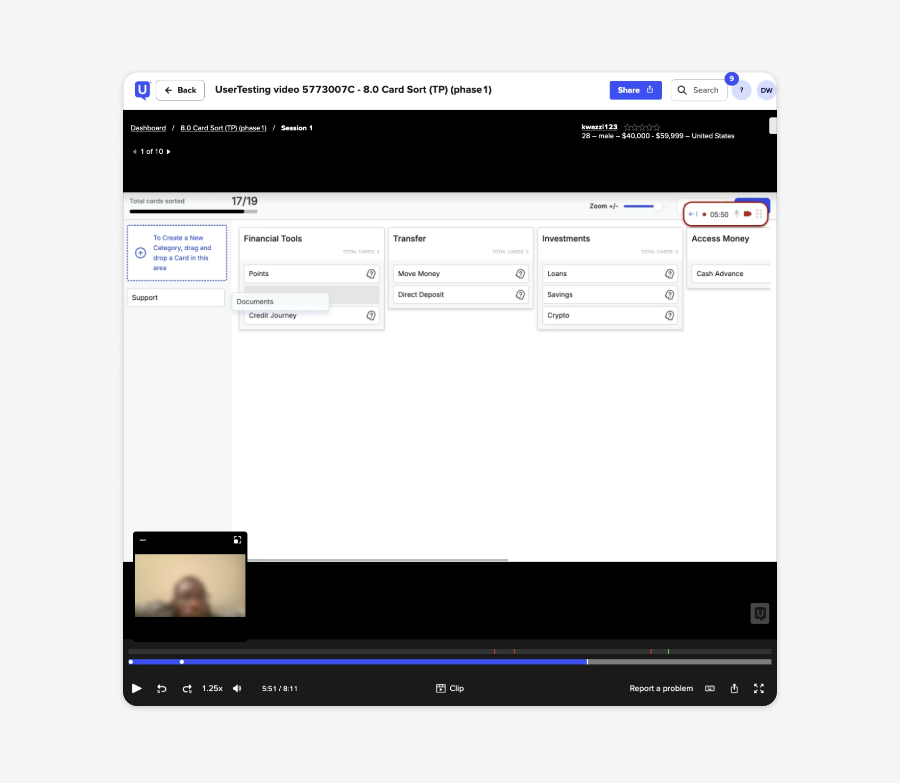Go to next session arrow
900x783 pixels.
(x=169, y=152)
